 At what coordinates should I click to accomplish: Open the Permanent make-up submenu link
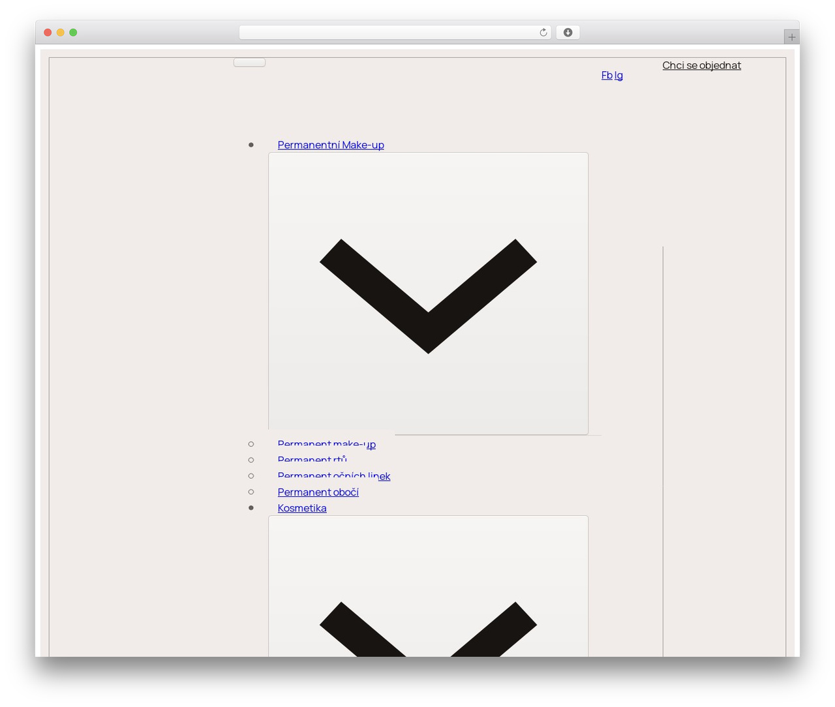pyautogui.click(x=327, y=444)
